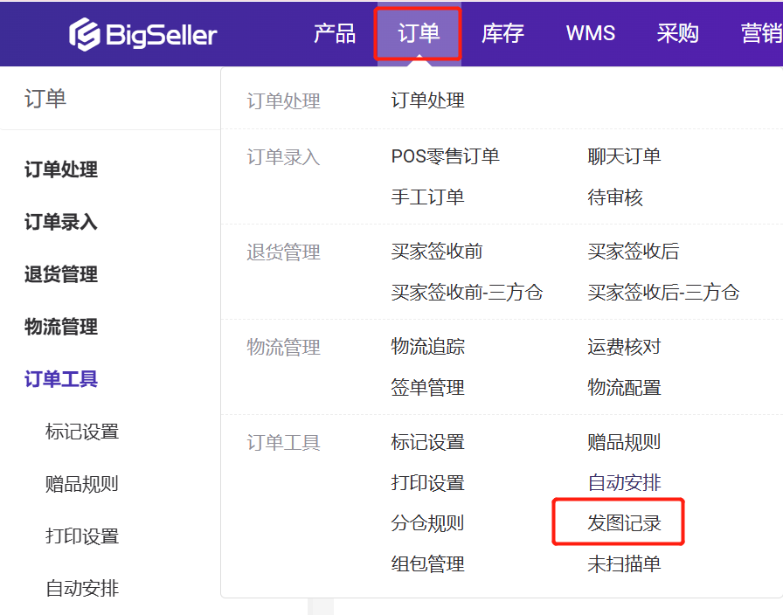The width and height of the screenshot is (783, 615).
Task: Go to 未扫描单 in the dropdown menu
Action: [x=624, y=564]
